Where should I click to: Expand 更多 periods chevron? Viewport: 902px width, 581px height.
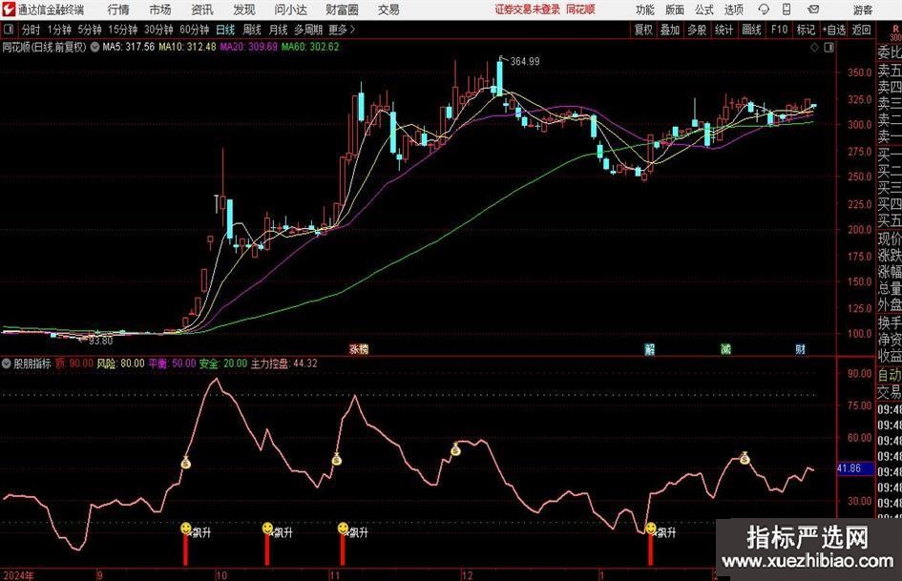(352, 30)
